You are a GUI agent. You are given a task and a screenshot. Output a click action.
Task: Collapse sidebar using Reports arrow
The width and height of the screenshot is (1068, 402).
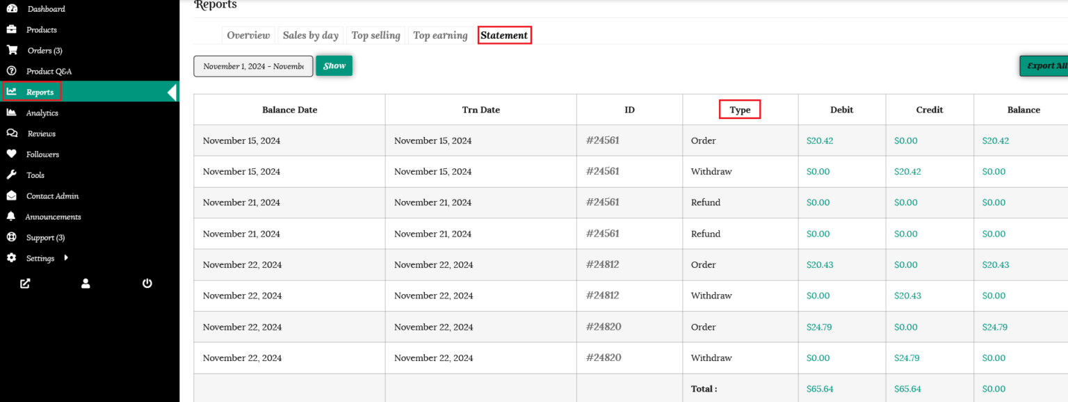pos(172,92)
